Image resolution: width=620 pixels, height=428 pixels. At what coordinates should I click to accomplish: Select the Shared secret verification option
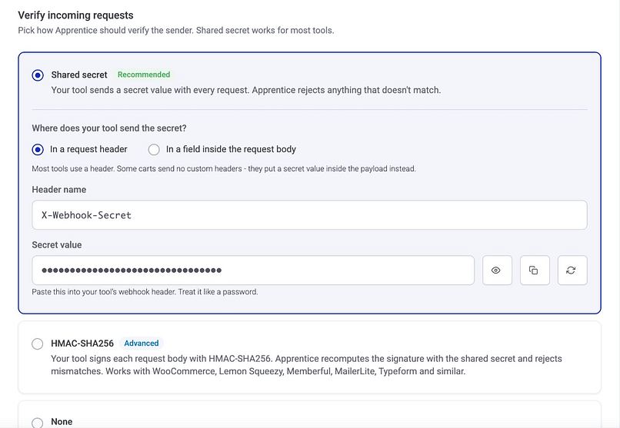click(38, 75)
